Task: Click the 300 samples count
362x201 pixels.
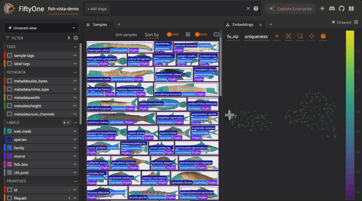Action: 126,35
